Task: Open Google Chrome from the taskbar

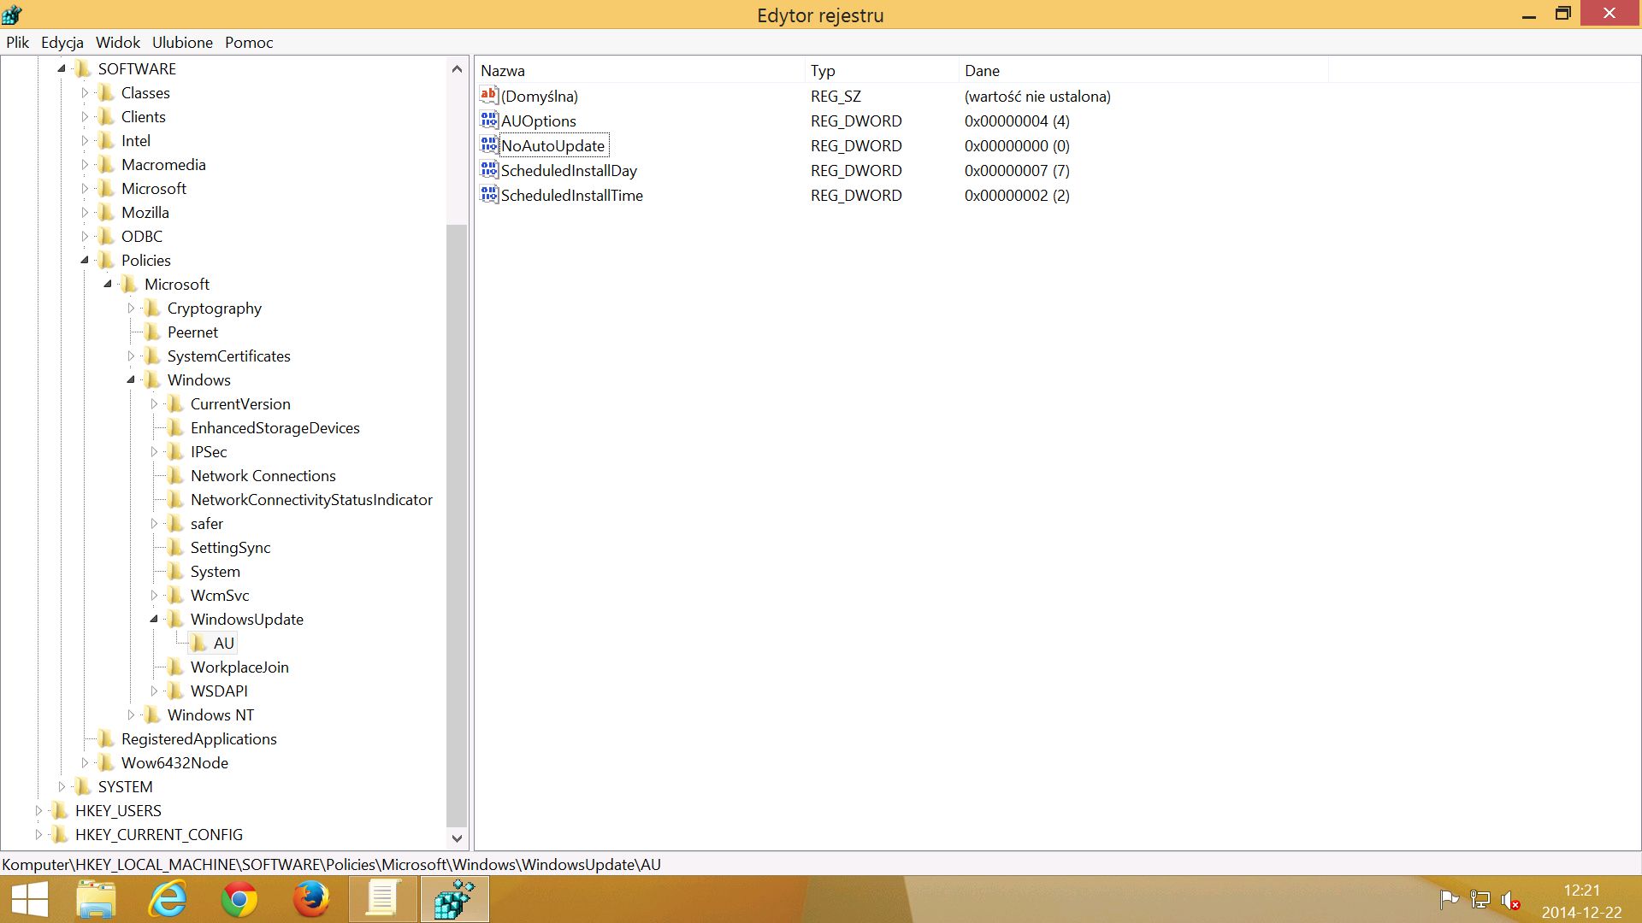Action: coord(239,899)
